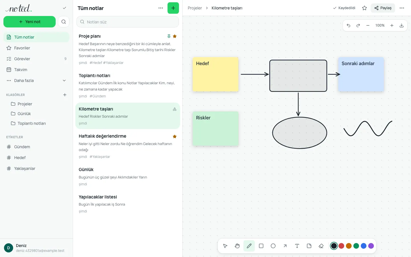Open the Günlük folder
411x257 pixels.
36,114
